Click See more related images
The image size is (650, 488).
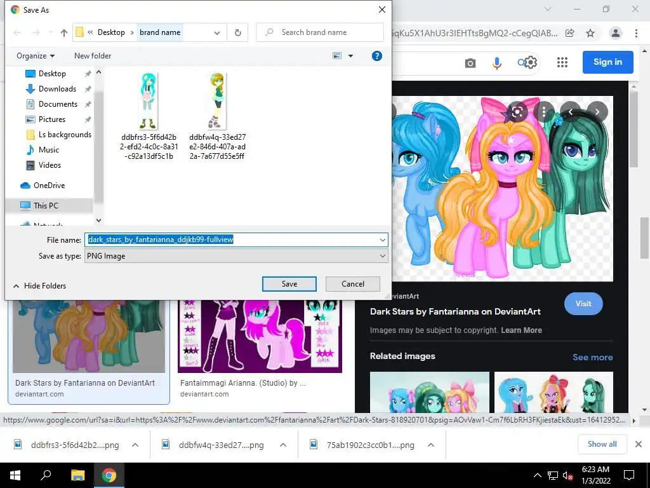[592, 357]
